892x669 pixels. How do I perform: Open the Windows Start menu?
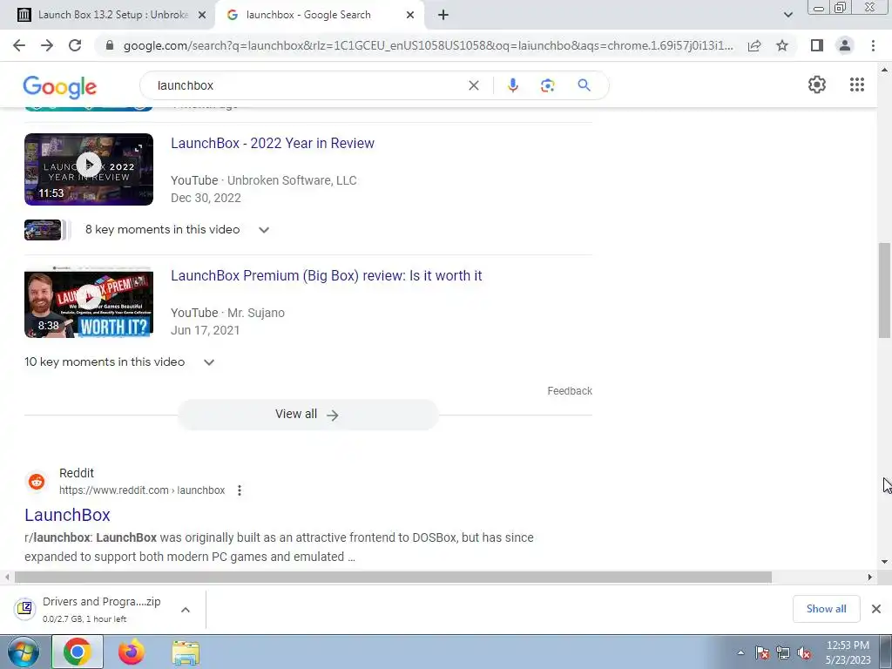[x=24, y=652]
